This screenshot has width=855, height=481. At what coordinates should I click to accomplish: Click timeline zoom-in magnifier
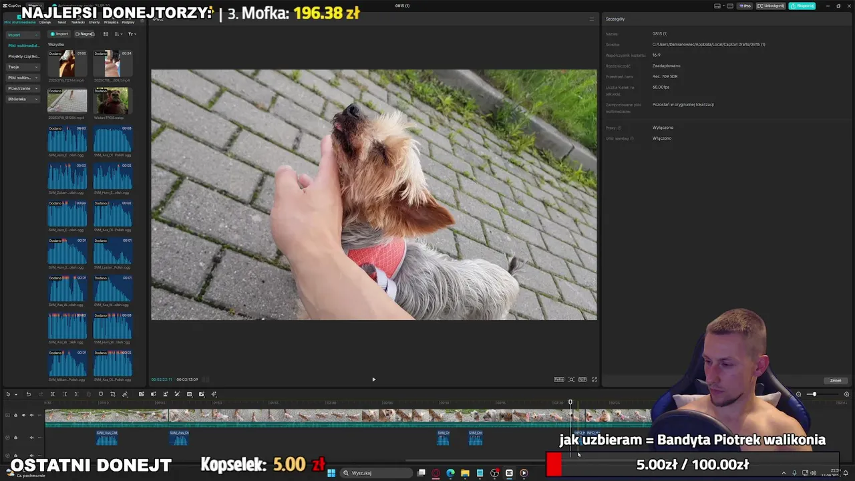(846, 394)
